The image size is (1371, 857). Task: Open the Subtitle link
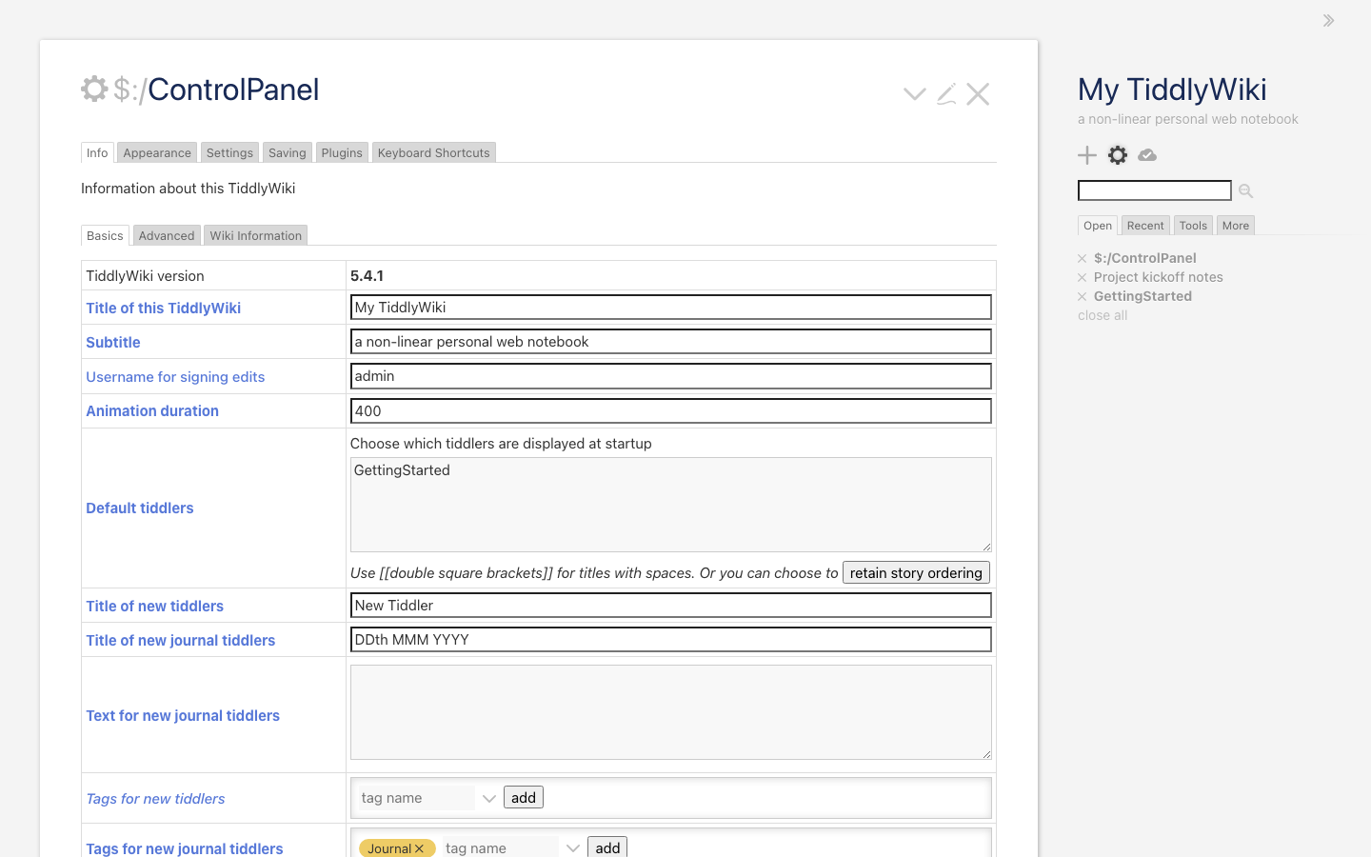pyautogui.click(x=113, y=342)
